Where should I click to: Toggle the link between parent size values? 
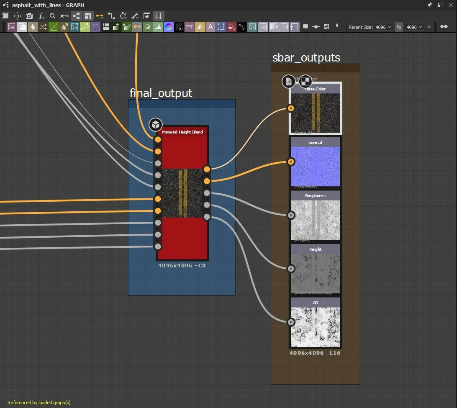[x=399, y=27]
